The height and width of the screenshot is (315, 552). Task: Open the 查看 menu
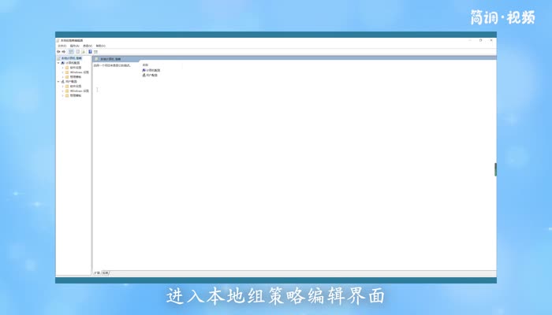(87, 46)
